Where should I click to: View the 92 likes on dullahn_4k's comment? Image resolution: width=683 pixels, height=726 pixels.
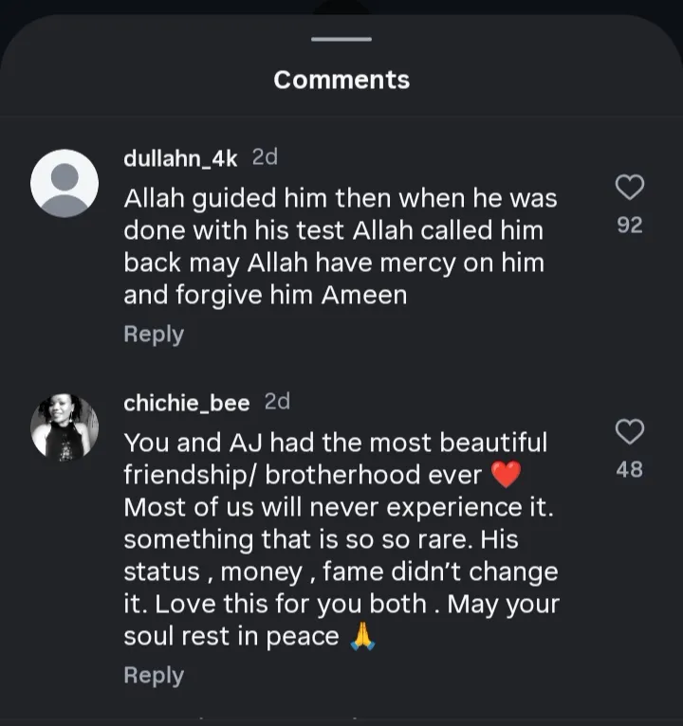pos(630,226)
